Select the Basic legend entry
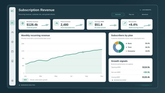 129,43
